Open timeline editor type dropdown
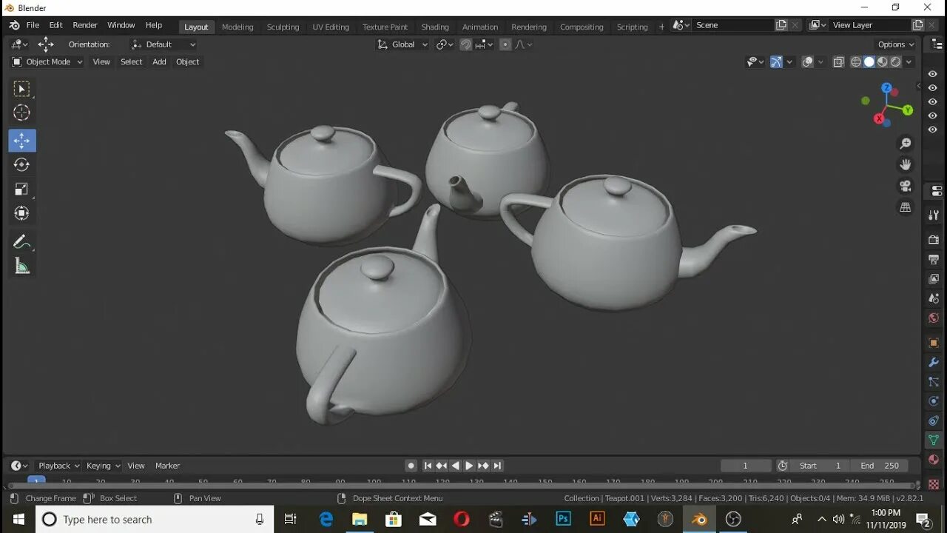947x533 pixels. pyautogui.click(x=19, y=466)
